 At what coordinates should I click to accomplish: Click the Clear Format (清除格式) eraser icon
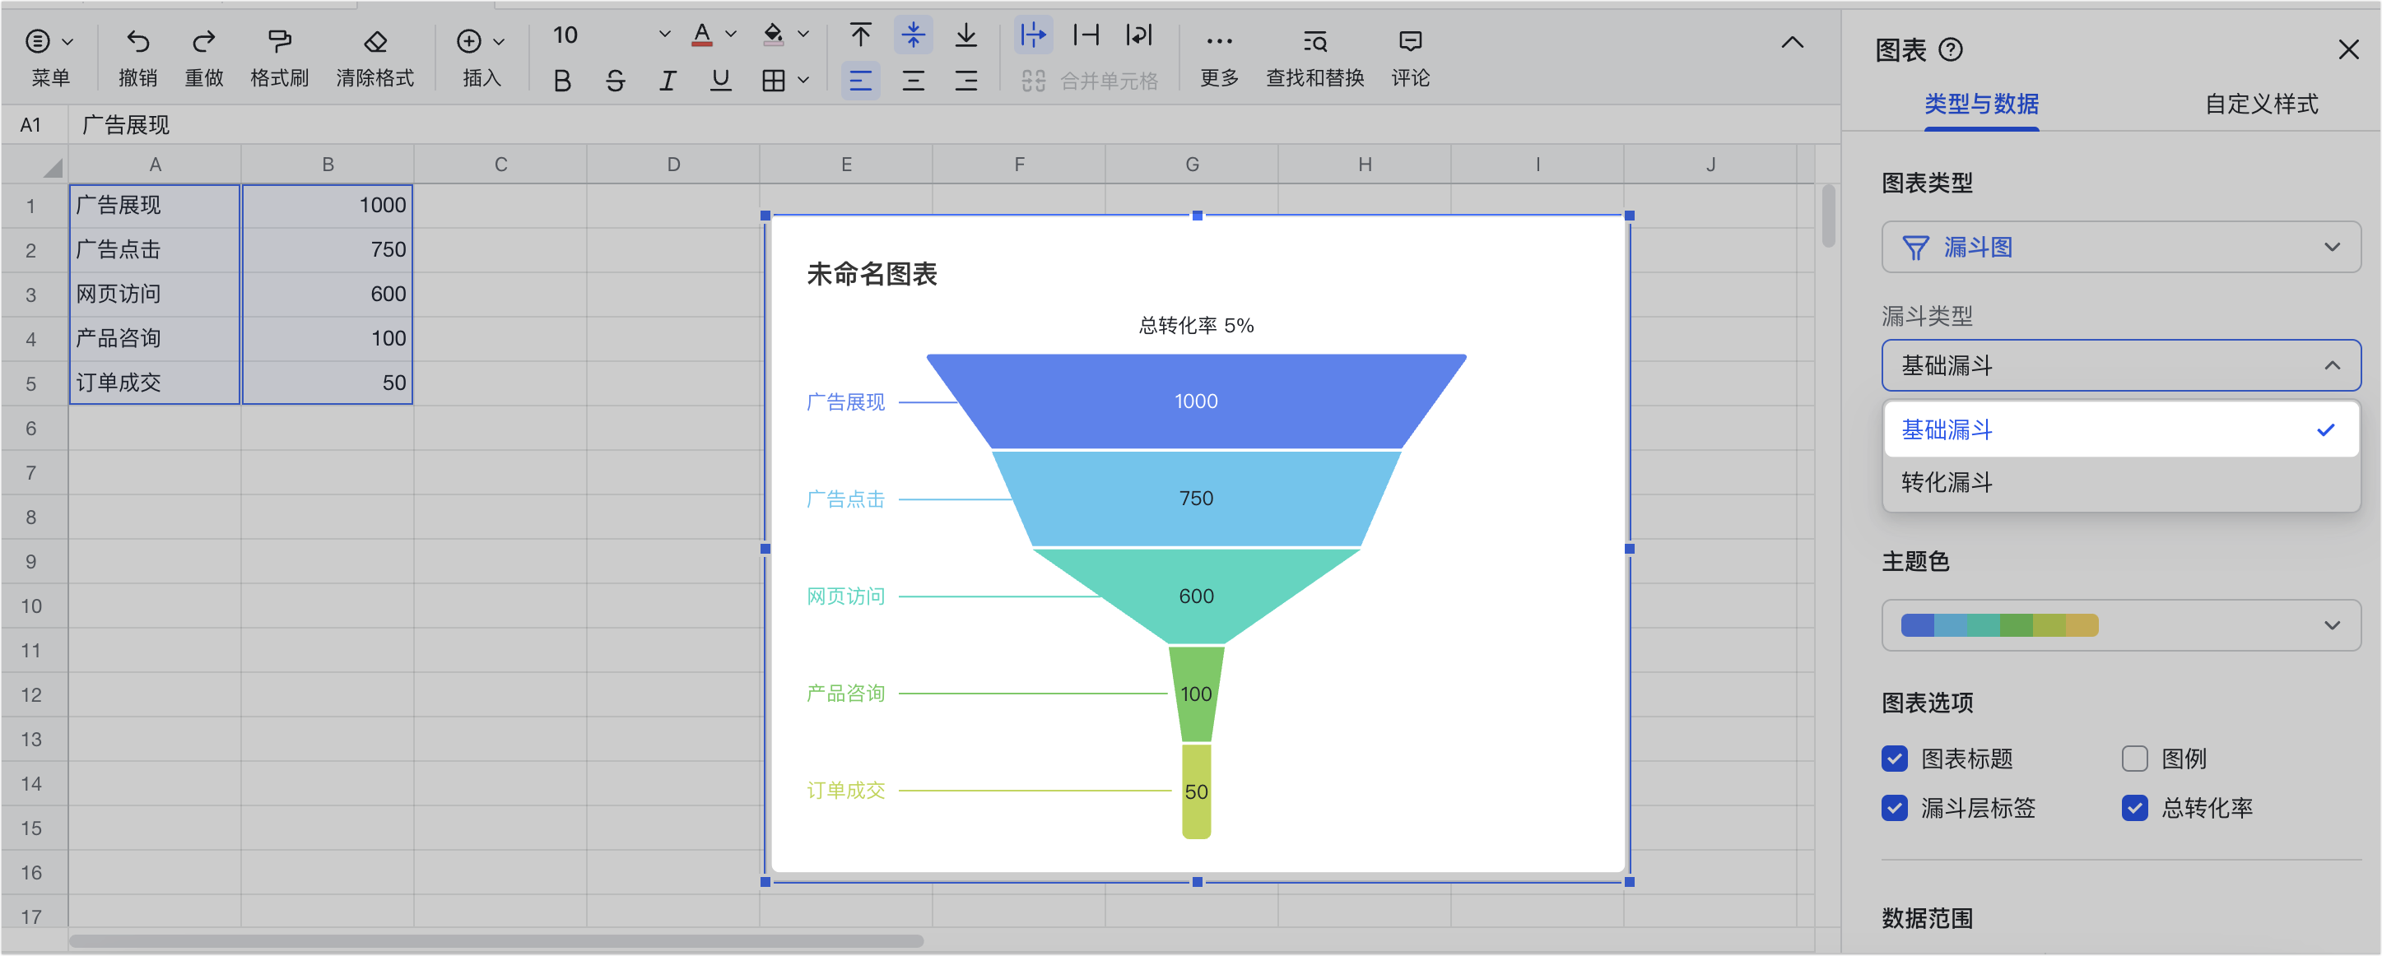375,42
